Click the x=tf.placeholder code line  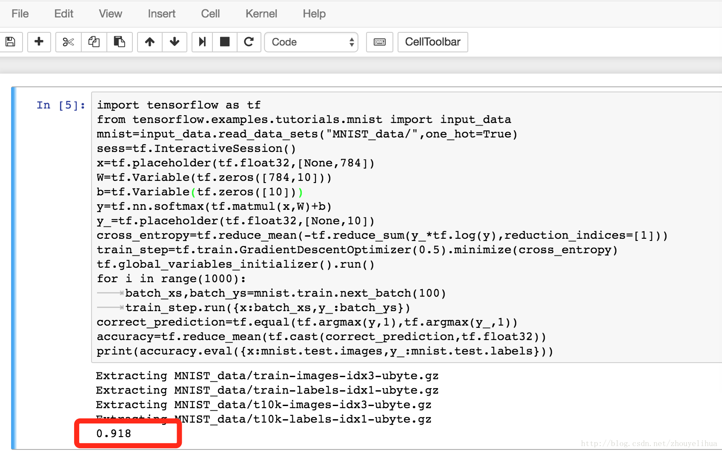coord(235,163)
